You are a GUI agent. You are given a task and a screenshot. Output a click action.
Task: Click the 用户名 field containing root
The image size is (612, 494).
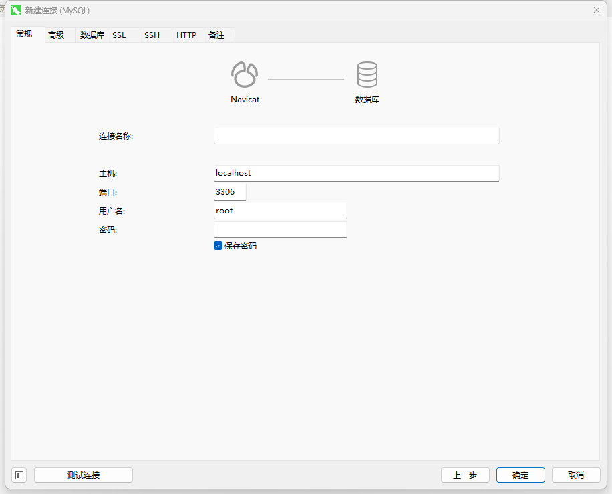(x=281, y=211)
